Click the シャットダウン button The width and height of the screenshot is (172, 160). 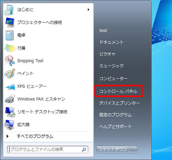[x=113, y=149]
